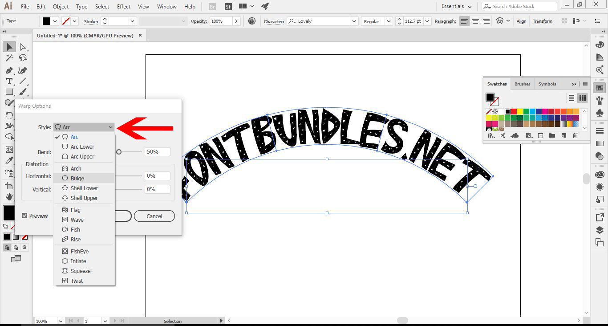Click the Recolor Artwork wheel icon
This screenshot has width=608, height=326.
click(x=252, y=21)
